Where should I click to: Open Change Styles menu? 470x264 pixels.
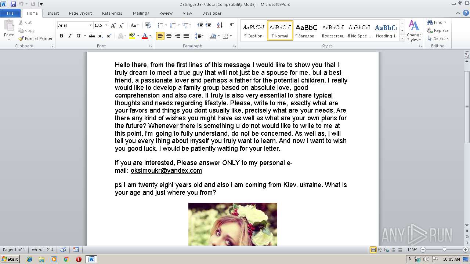coord(414,31)
